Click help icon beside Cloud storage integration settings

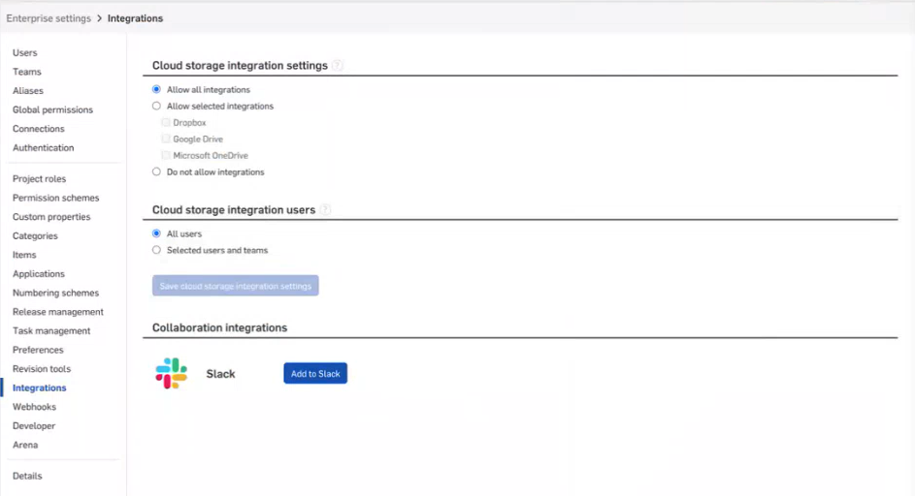tap(338, 66)
